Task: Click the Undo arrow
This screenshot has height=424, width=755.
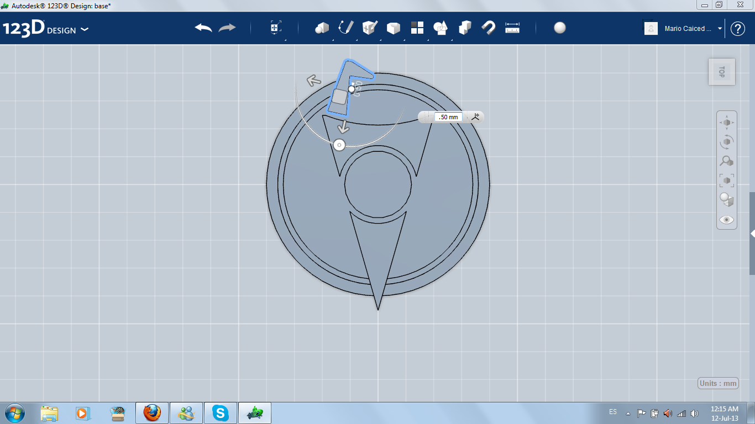Action: coord(203,28)
